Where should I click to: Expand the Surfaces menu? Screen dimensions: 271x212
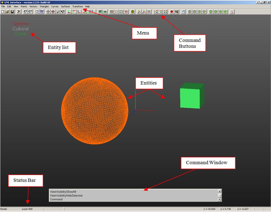(65, 7)
